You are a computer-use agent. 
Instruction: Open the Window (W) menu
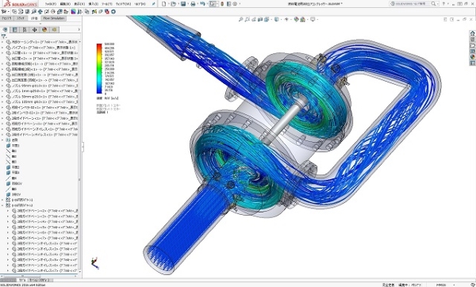[123, 4]
